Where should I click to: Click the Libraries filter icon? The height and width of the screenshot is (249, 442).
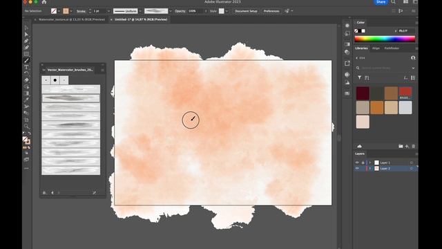359,77
